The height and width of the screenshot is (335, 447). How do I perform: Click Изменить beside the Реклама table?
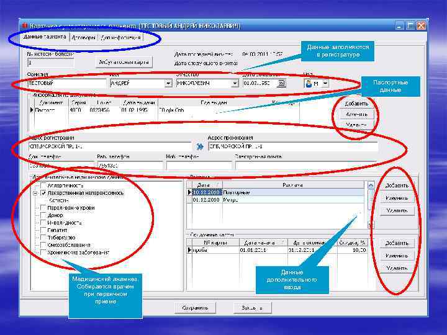[x=397, y=198]
